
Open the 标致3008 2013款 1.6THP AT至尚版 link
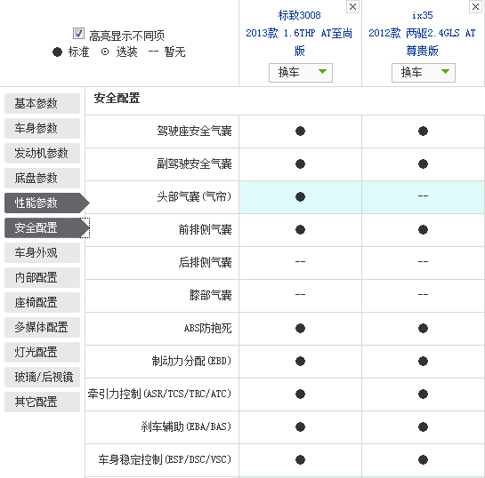(299, 33)
